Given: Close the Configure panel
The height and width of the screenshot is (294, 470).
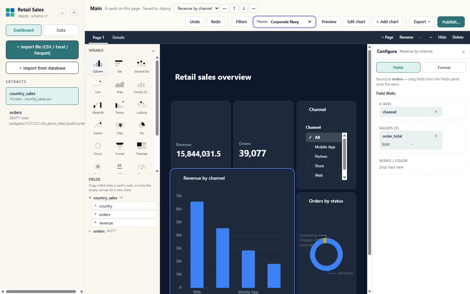Looking at the screenshot, I should tap(463, 52).
